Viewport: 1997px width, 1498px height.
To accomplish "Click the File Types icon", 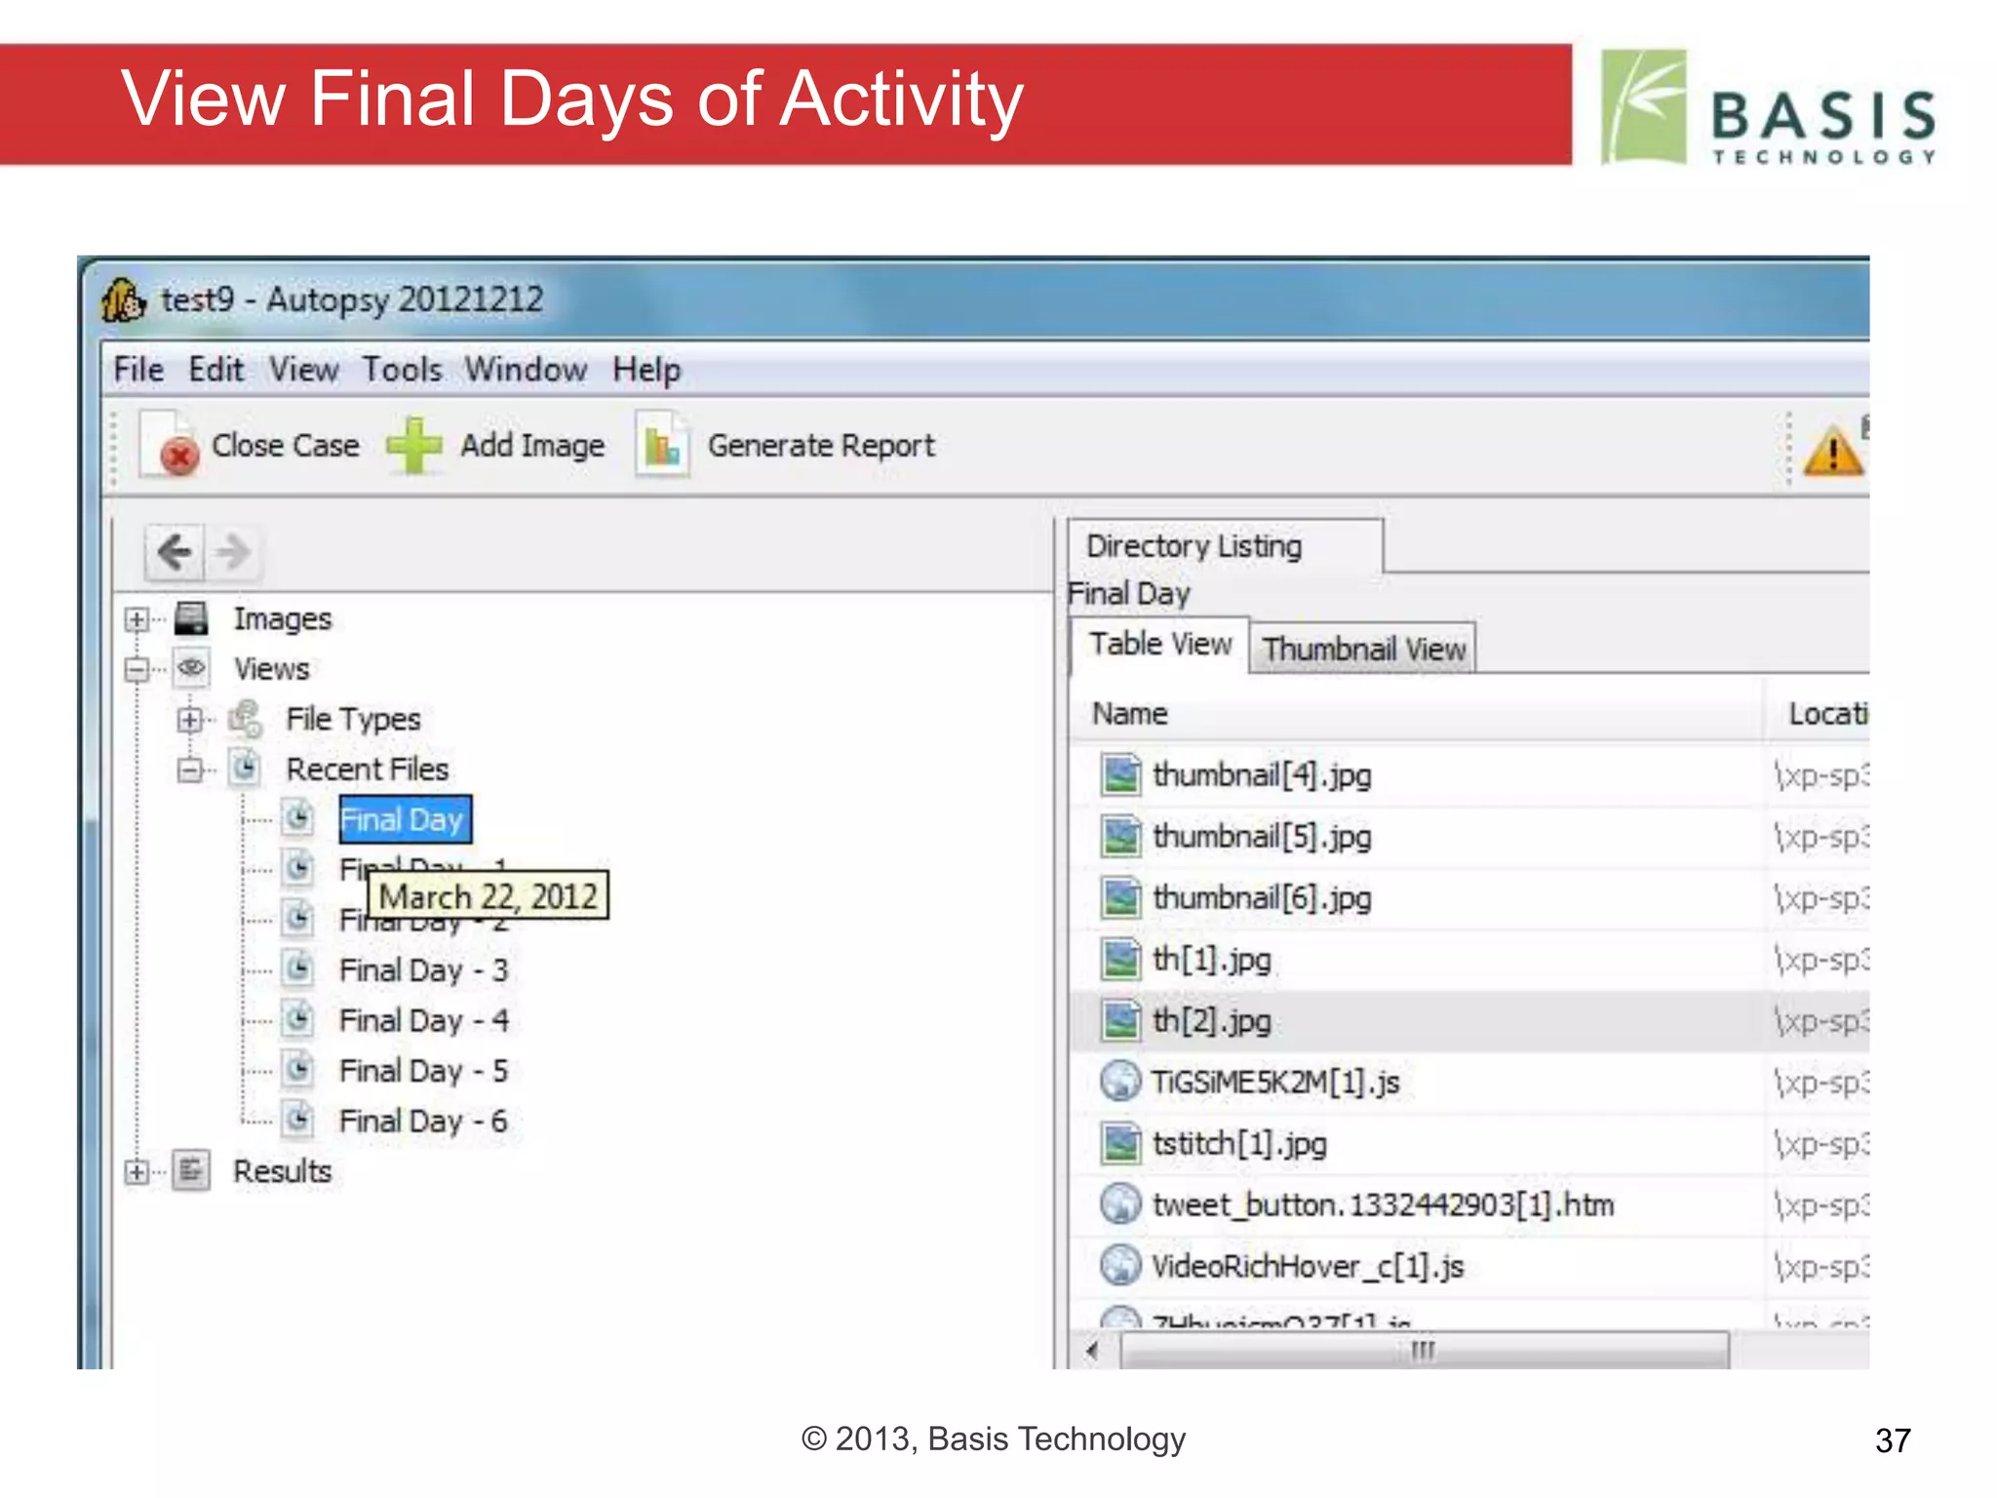I will tap(245, 718).
